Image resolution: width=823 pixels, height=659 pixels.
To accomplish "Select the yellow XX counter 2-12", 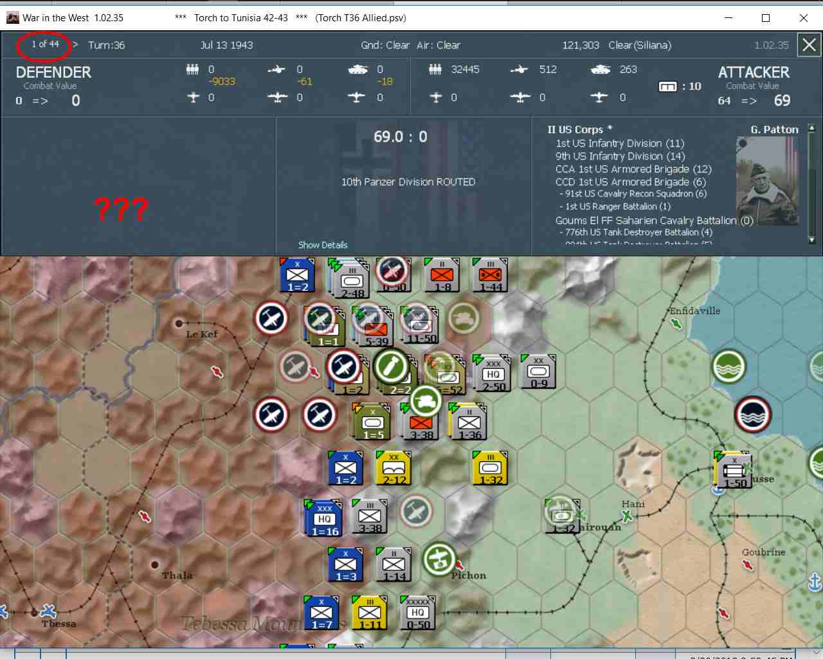I will 394,468.
